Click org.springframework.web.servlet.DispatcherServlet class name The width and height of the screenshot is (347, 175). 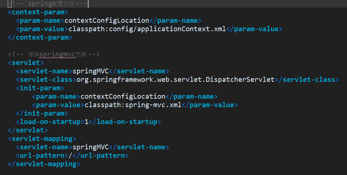point(175,80)
